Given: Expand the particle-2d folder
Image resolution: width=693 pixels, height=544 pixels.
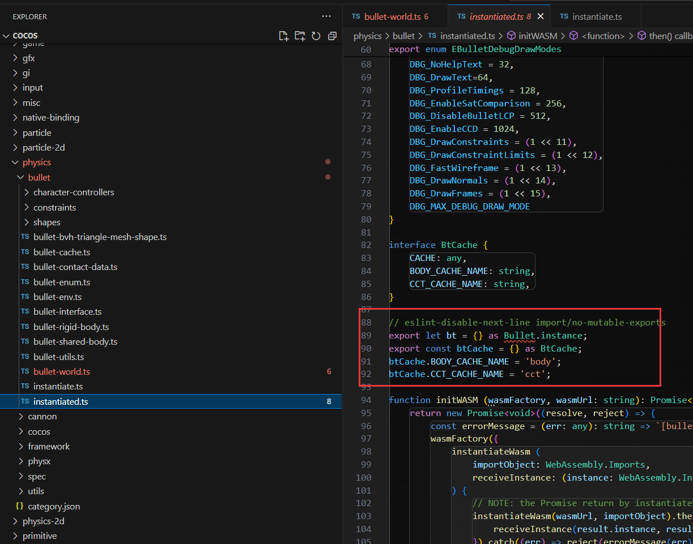Looking at the screenshot, I should click(44, 148).
